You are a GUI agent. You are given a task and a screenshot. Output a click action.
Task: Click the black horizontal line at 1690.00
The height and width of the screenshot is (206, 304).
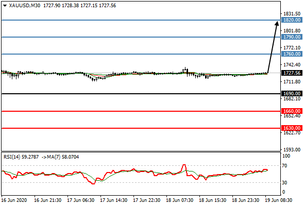[141, 94]
